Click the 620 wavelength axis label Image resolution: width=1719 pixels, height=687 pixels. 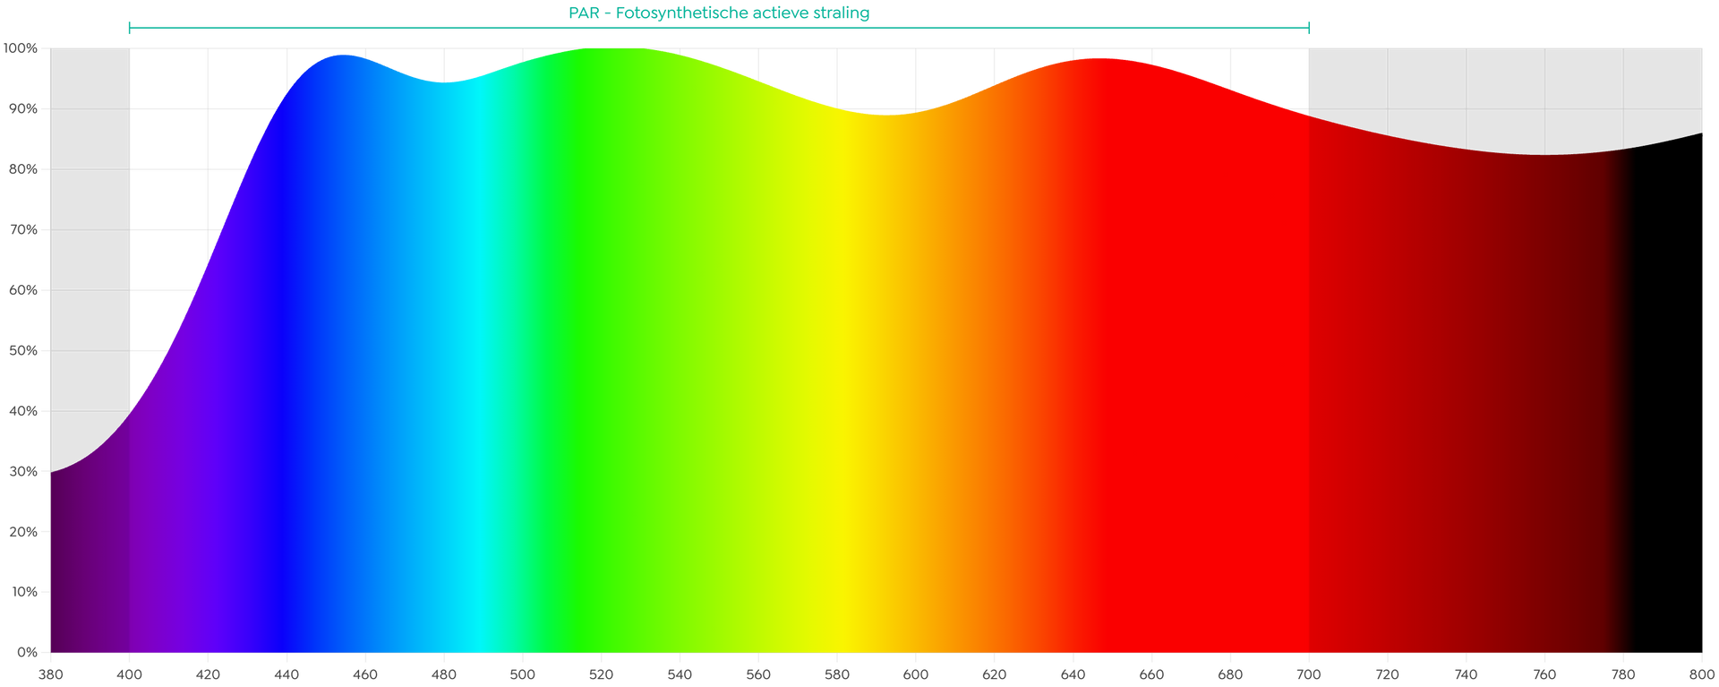coord(995,674)
